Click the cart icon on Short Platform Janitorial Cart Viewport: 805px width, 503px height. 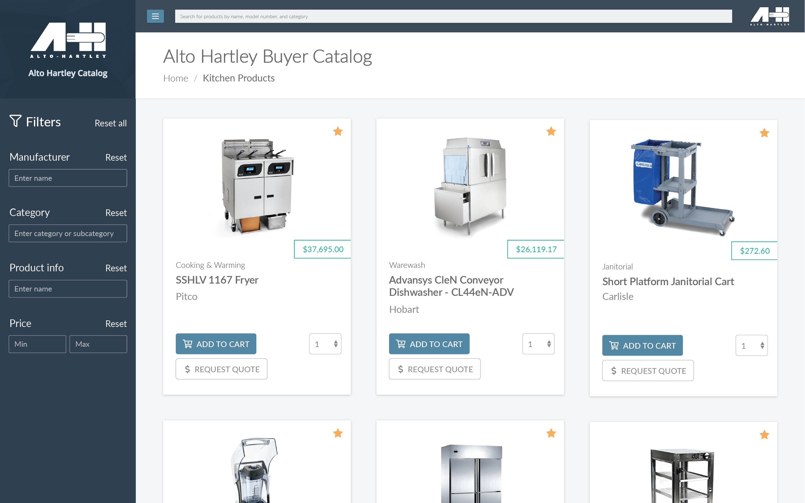point(614,345)
